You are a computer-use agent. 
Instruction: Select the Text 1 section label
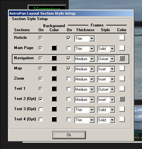[x=20, y=89]
